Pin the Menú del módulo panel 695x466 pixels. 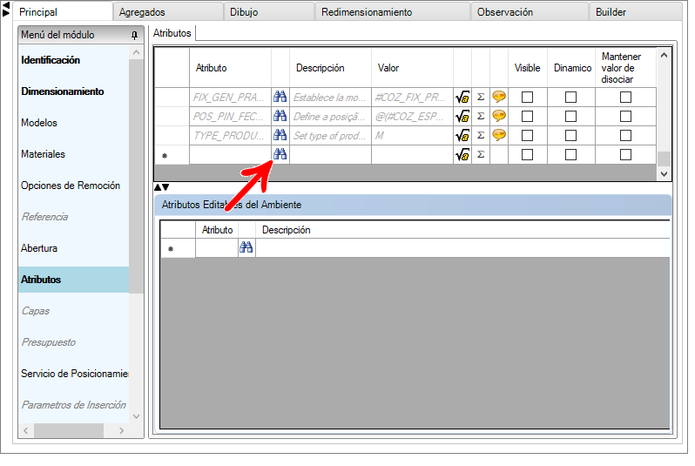135,35
